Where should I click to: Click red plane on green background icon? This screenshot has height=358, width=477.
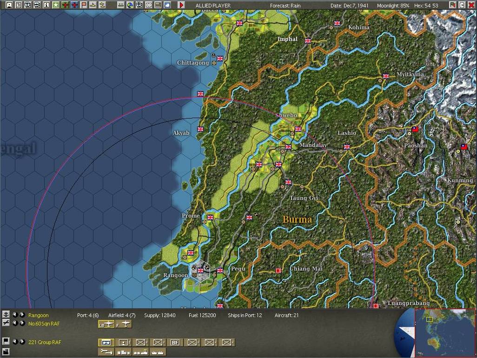click(65, 5)
